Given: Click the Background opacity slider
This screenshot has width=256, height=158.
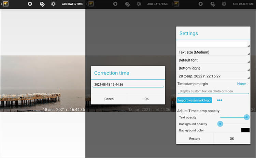Looking at the screenshot, I should pyautogui.click(x=232, y=124).
